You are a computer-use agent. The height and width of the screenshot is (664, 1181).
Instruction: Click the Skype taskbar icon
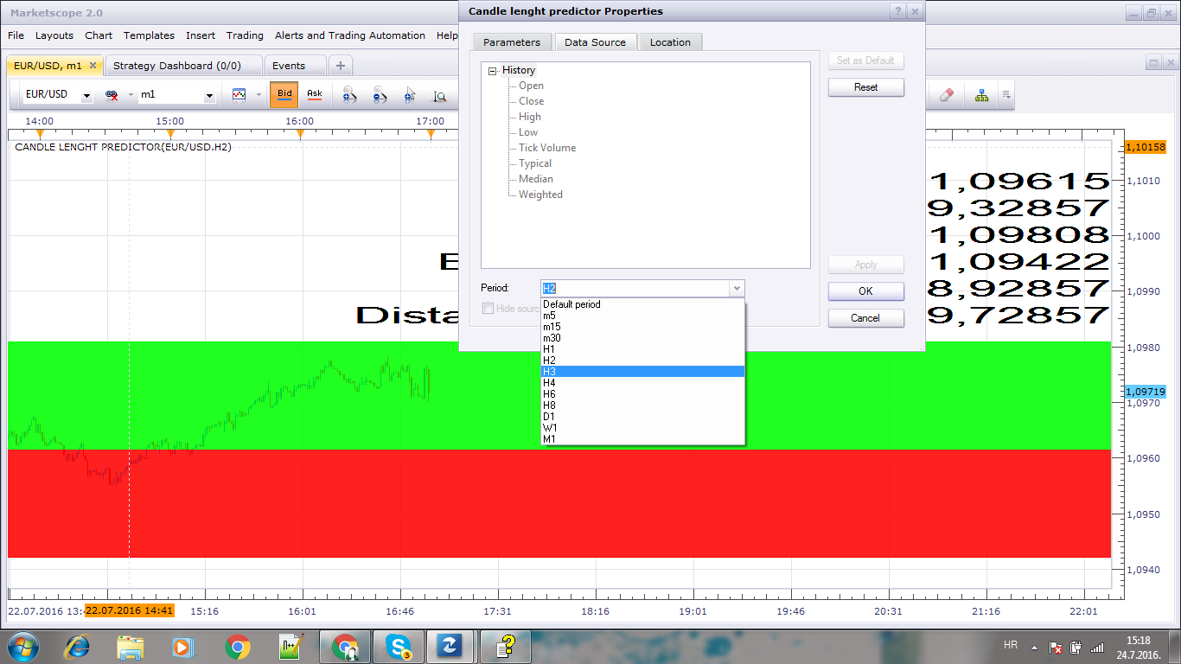399,646
